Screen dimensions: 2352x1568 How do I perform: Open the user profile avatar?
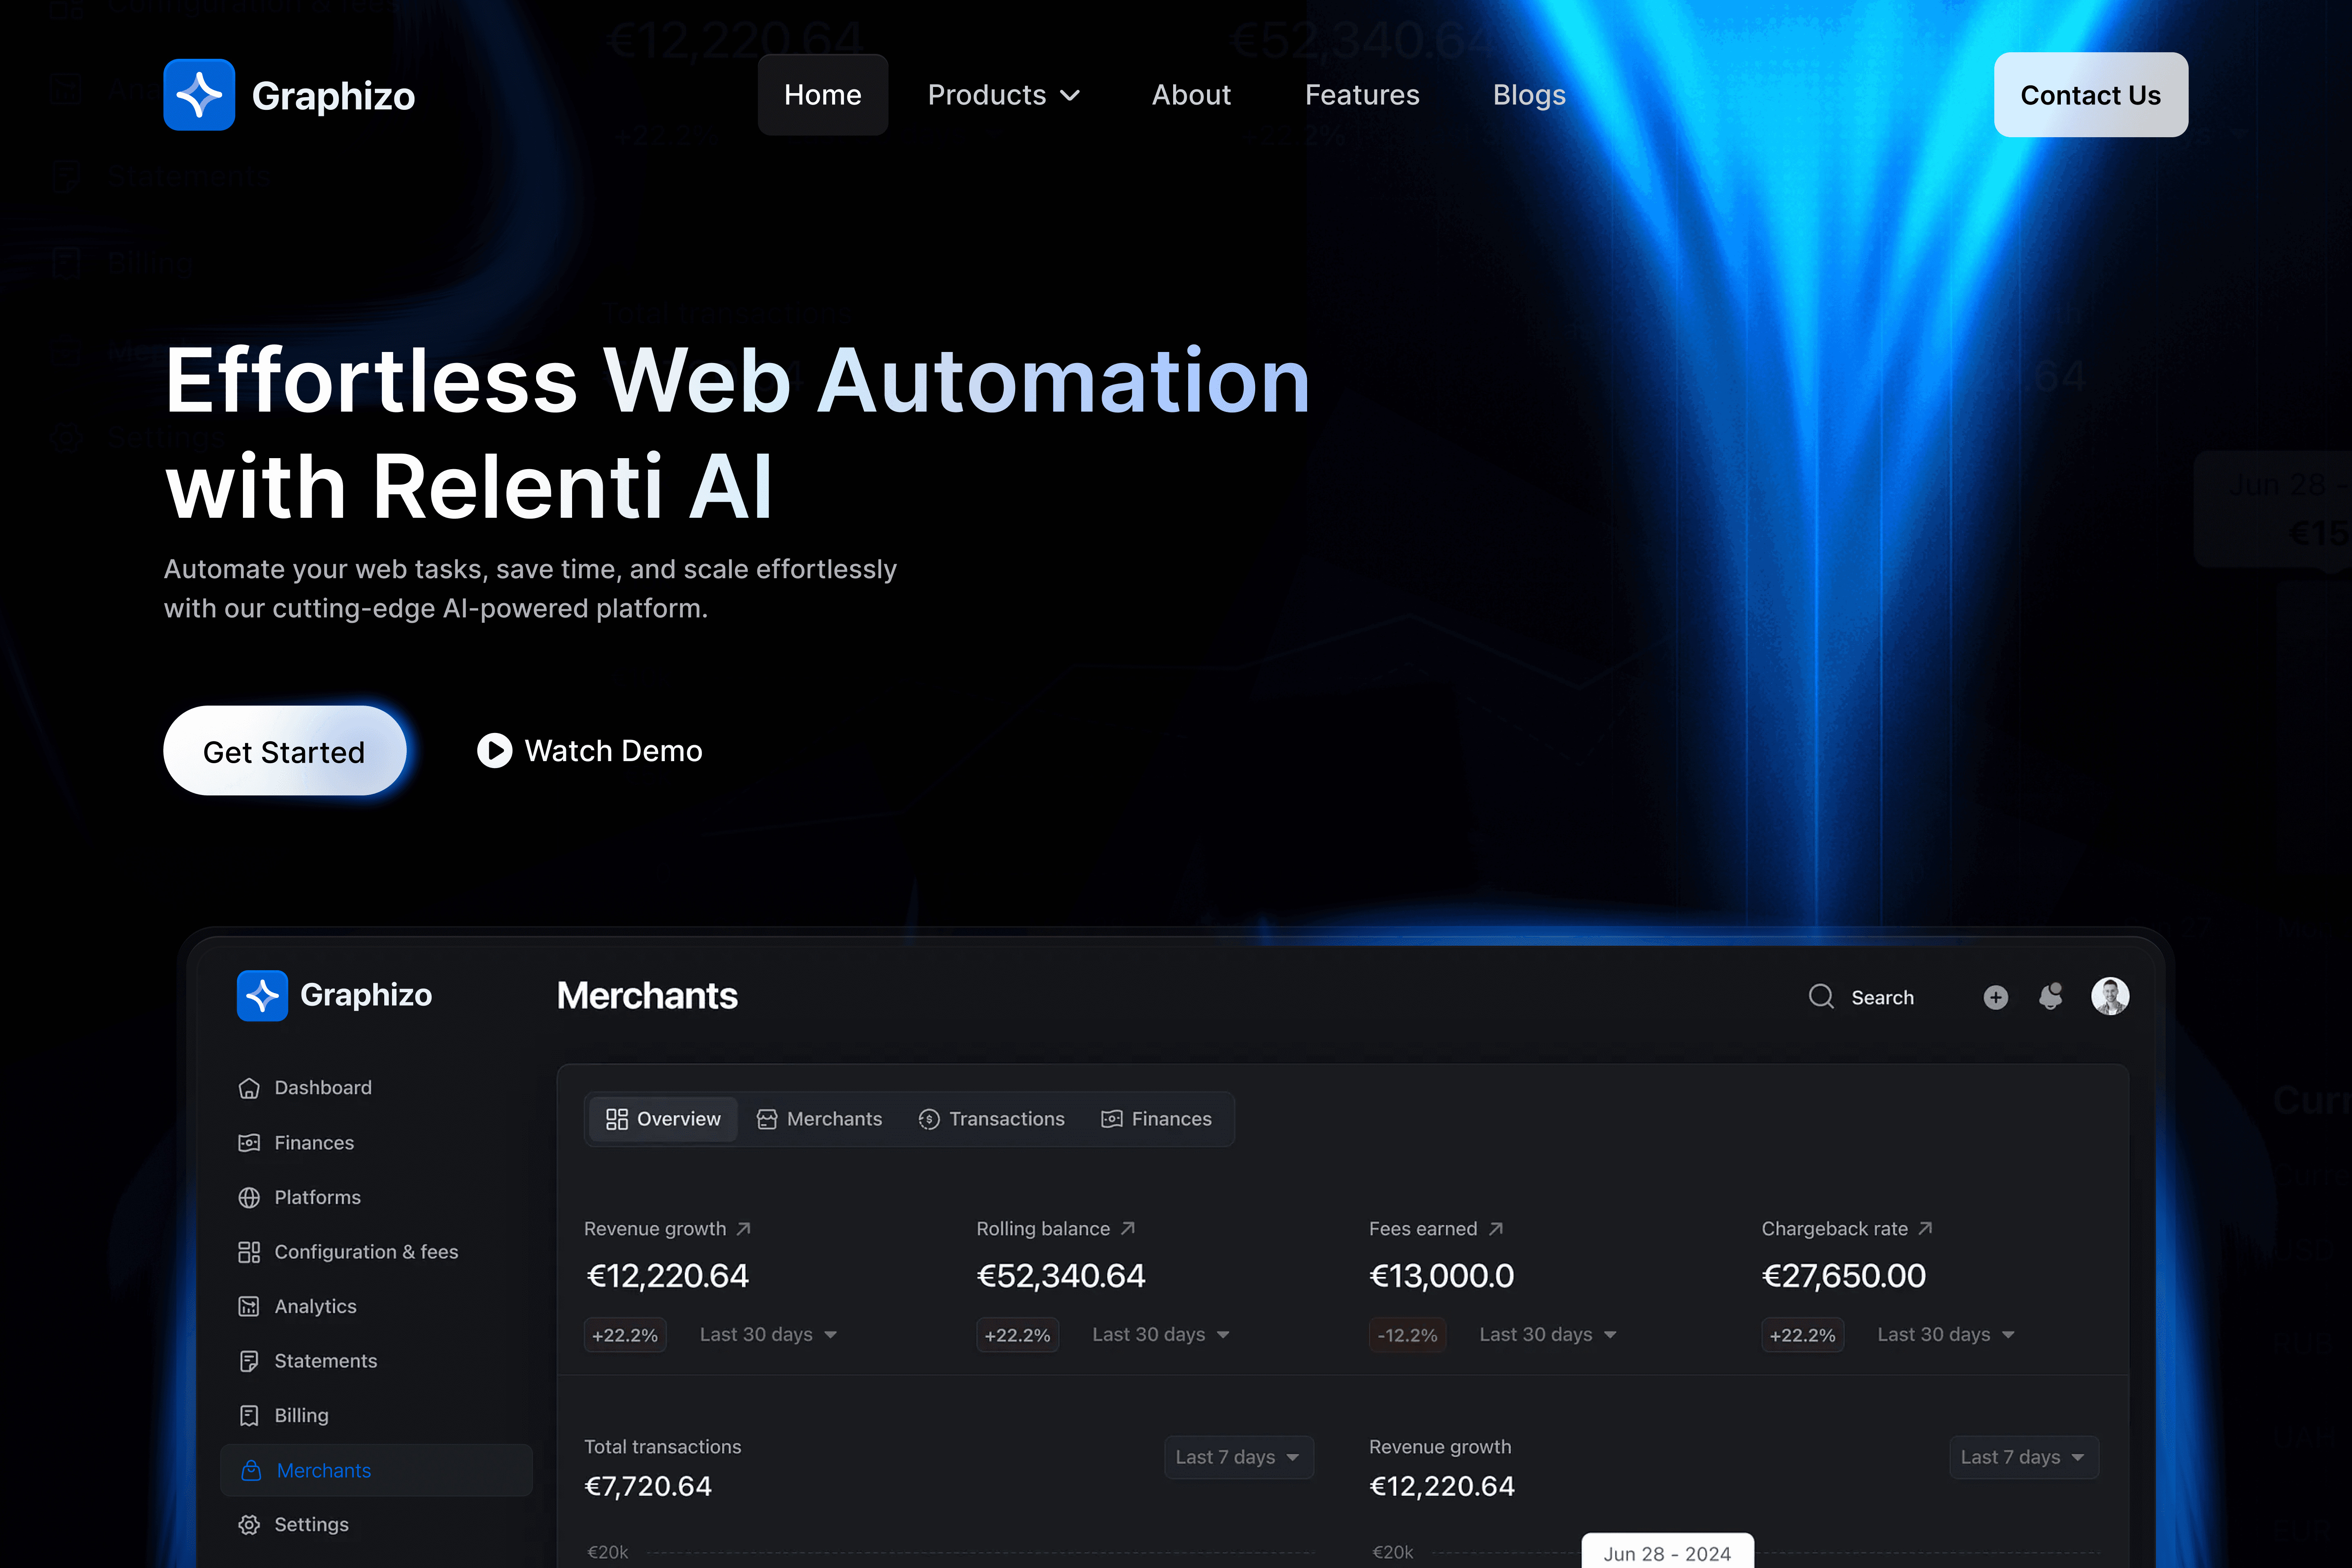pos(2109,996)
